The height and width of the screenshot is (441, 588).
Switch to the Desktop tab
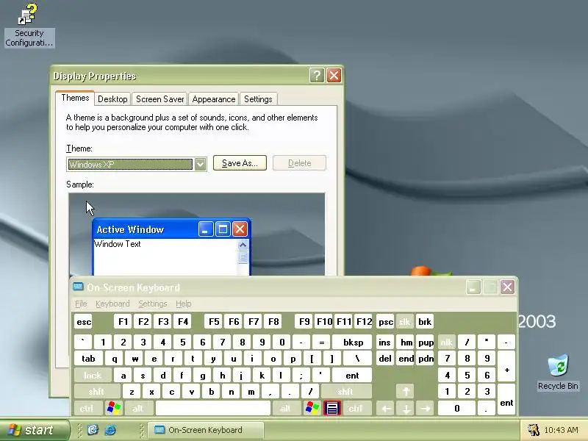coord(112,99)
